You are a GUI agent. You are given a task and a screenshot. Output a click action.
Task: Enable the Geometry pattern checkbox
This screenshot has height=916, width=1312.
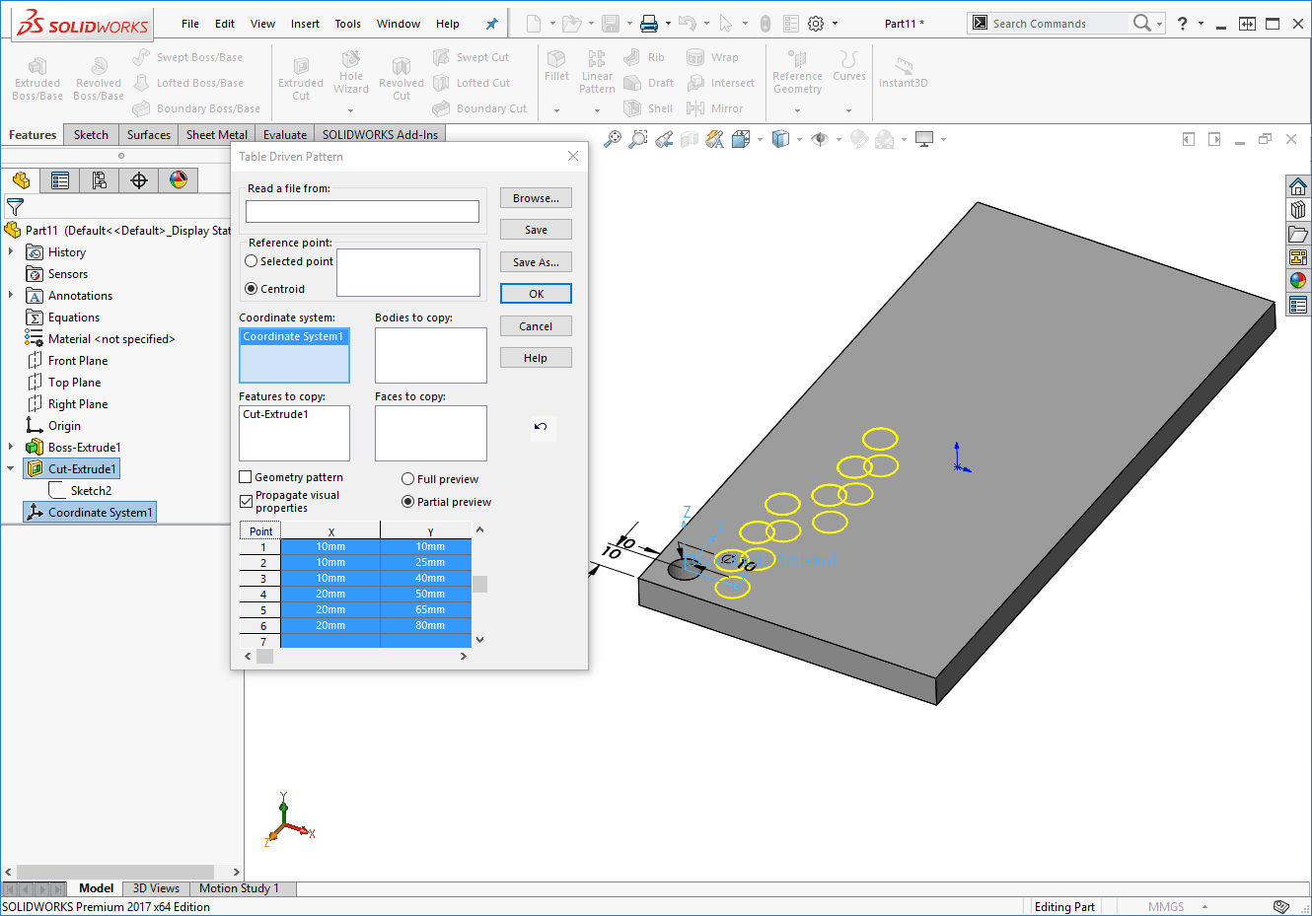pos(246,477)
